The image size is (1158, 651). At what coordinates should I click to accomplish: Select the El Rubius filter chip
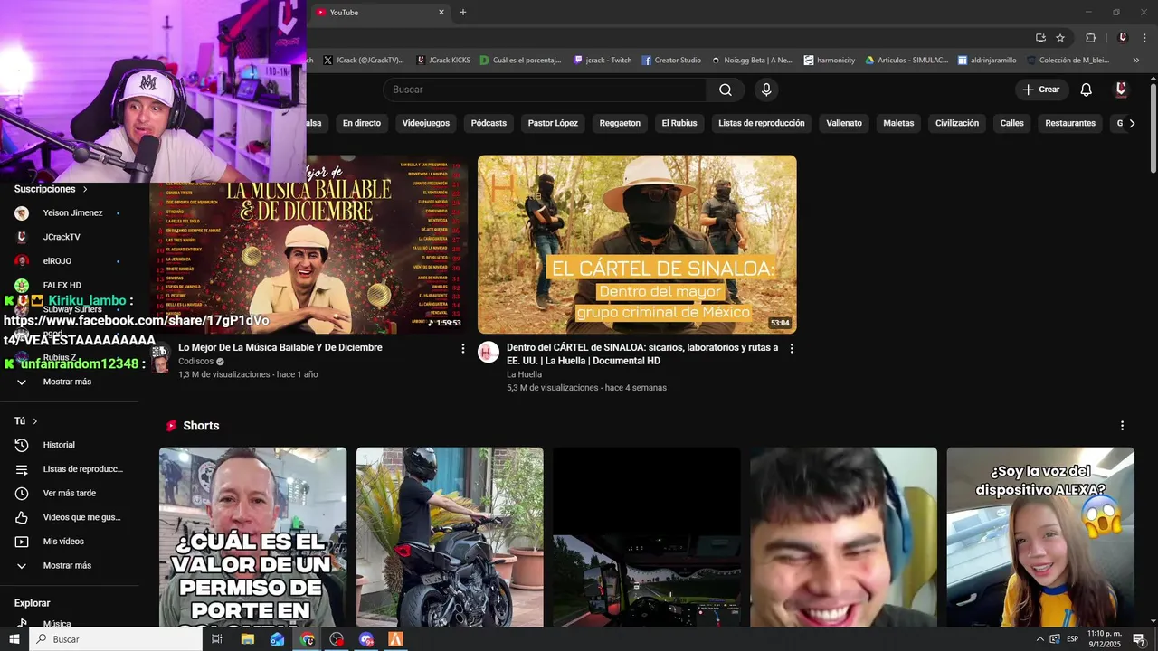point(679,123)
